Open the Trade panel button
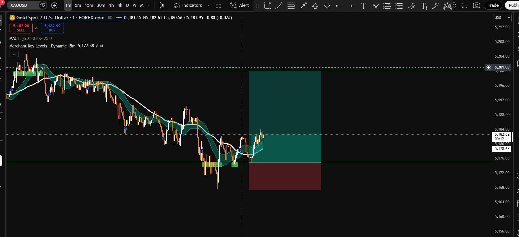This screenshot has width=519, height=237. click(493, 5)
